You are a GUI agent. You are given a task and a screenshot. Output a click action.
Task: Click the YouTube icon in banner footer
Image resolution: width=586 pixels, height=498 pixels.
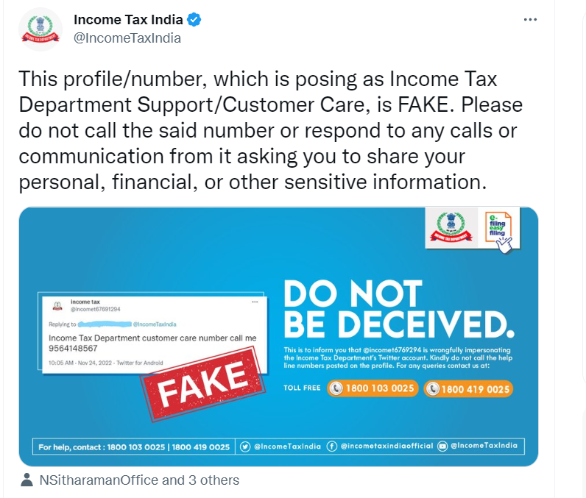tap(442, 446)
